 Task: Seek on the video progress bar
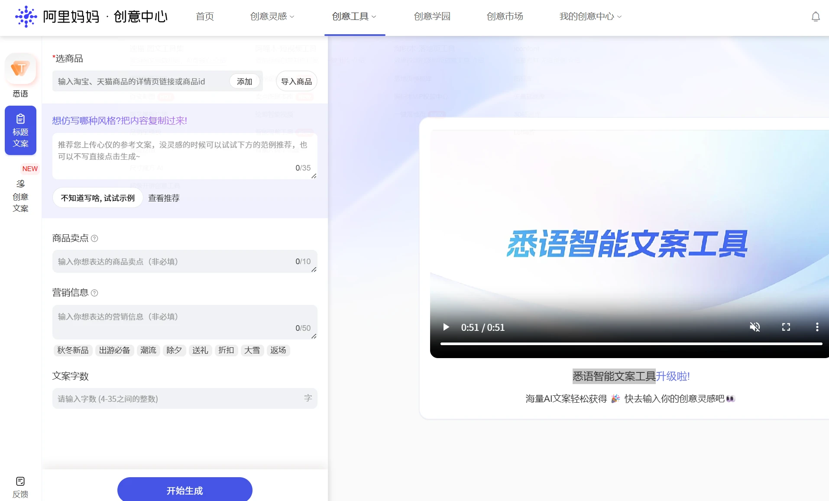coord(631,344)
